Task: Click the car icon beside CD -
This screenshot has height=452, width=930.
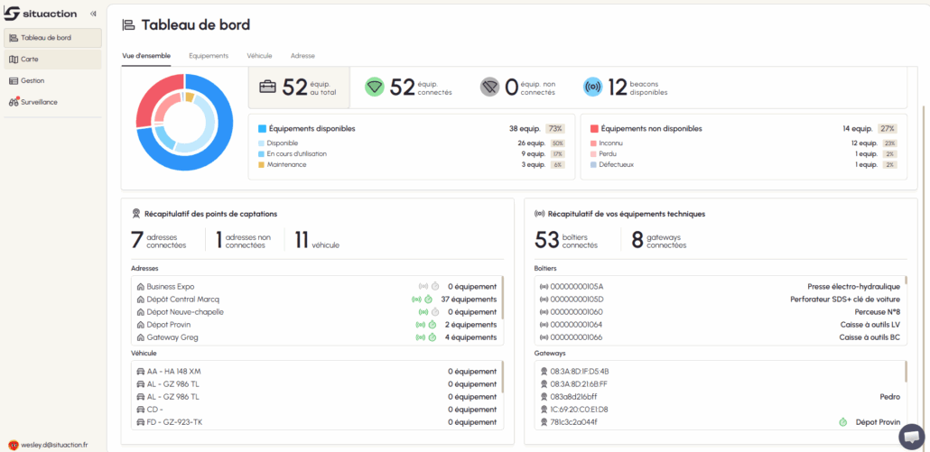Action: (x=141, y=410)
